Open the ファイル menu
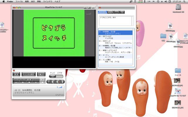The width and height of the screenshot is (188, 117). coord(19,1)
